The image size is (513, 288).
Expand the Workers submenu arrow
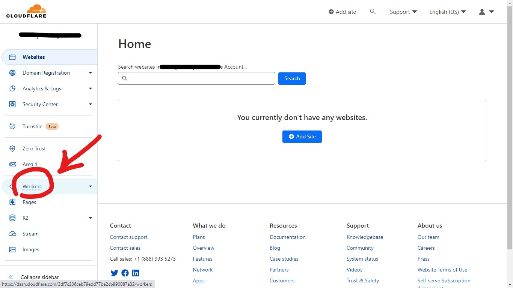point(90,186)
